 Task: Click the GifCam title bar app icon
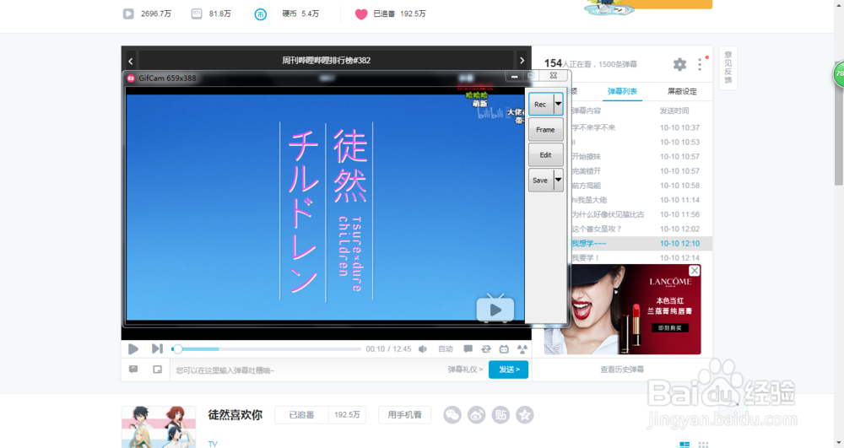tap(131, 78)
